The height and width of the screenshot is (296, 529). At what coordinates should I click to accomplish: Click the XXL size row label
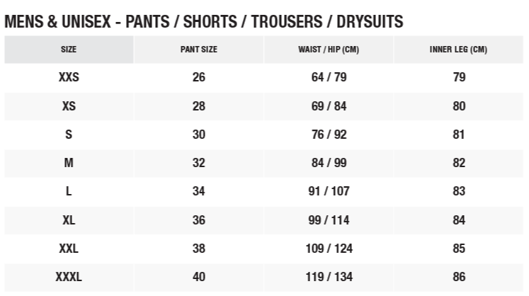(x=69, y=249)
